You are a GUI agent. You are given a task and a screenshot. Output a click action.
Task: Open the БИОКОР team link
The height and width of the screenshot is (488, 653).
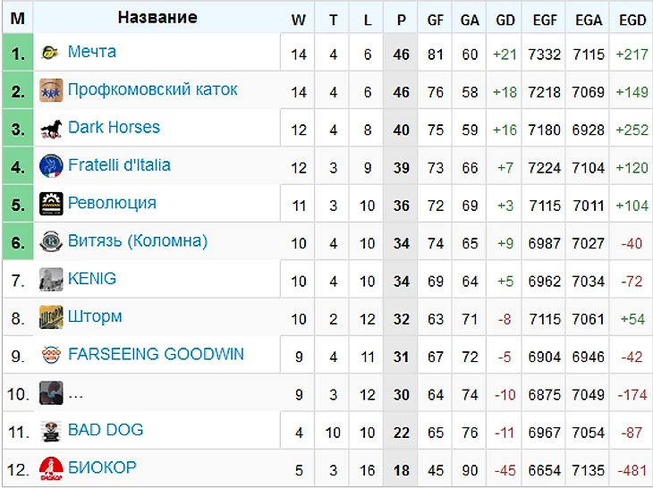(102, 467)
